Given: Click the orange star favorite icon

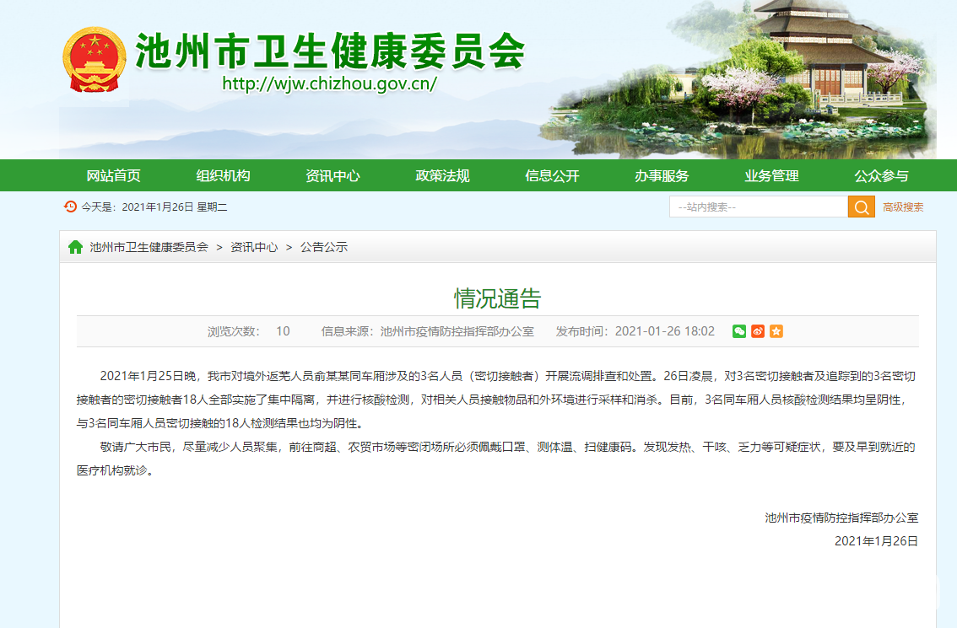Looking at the screenshot, I should tap(776, 331).
